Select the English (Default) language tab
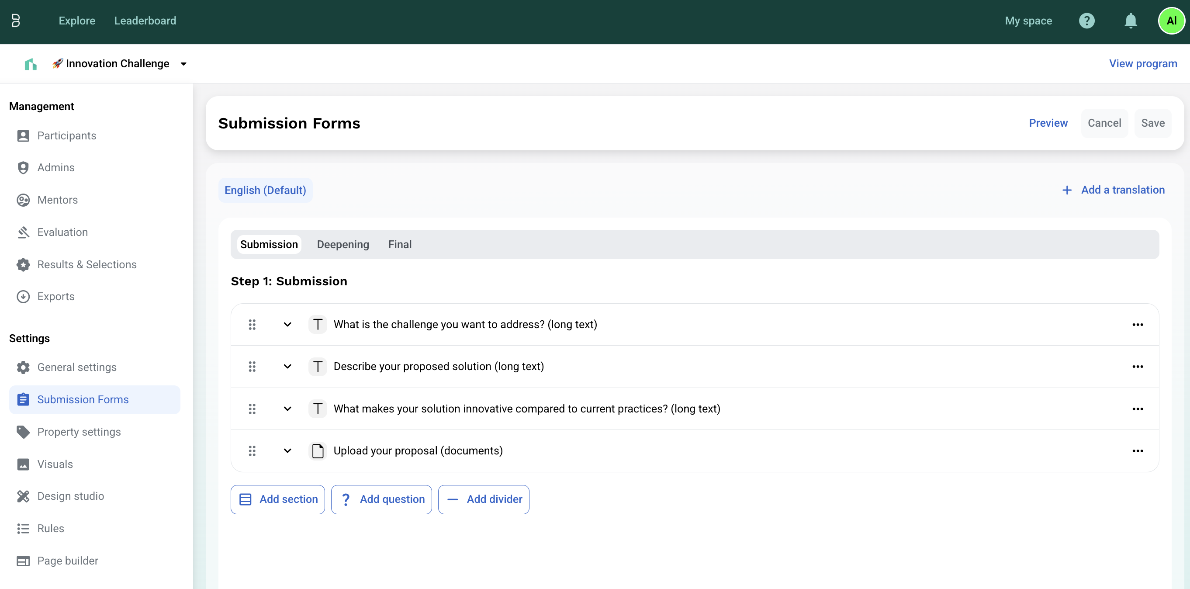The height and width of the screenshot is (589, 1190). [x=265, y=191]
